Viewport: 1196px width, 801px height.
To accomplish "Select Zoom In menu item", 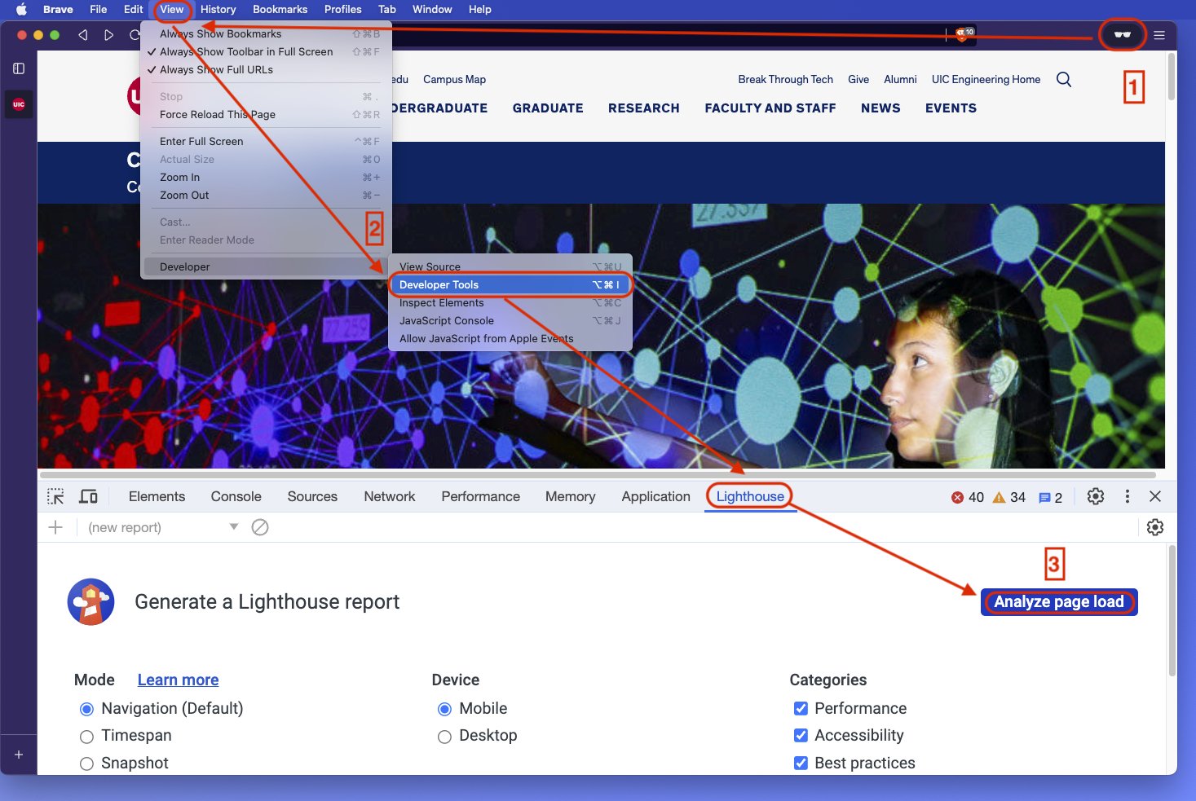I will [x=266, y=177].
